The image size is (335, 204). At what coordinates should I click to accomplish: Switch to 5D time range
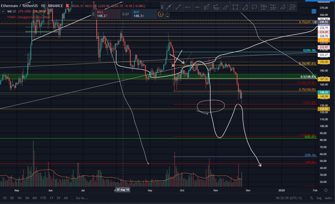tap(12, 198)
